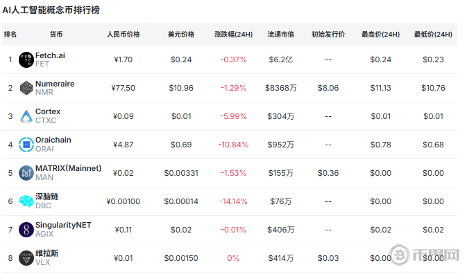
Task: Open the Oraichain currency link
Action: pos(53,140)
